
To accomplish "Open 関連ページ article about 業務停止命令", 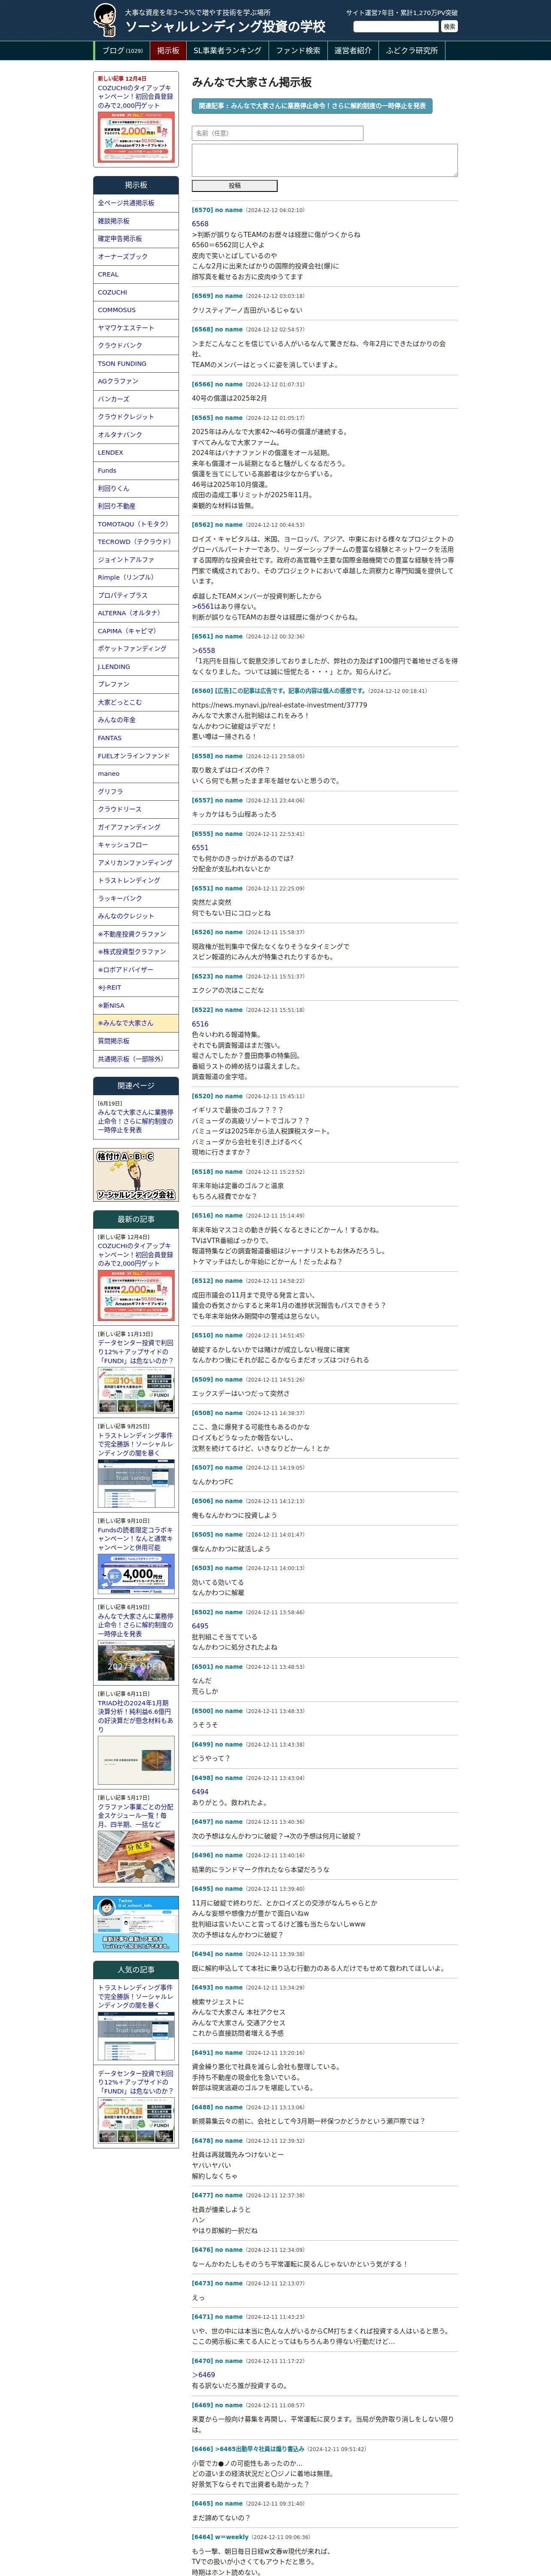I will [x=135, y=1121].
